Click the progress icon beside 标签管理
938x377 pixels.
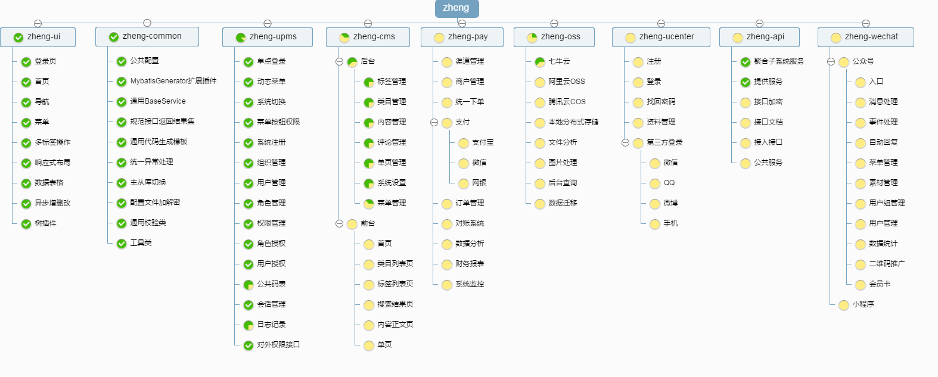coord(369,82)
